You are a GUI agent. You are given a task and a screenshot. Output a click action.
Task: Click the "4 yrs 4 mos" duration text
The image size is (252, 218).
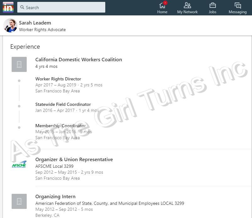[46, 67]
